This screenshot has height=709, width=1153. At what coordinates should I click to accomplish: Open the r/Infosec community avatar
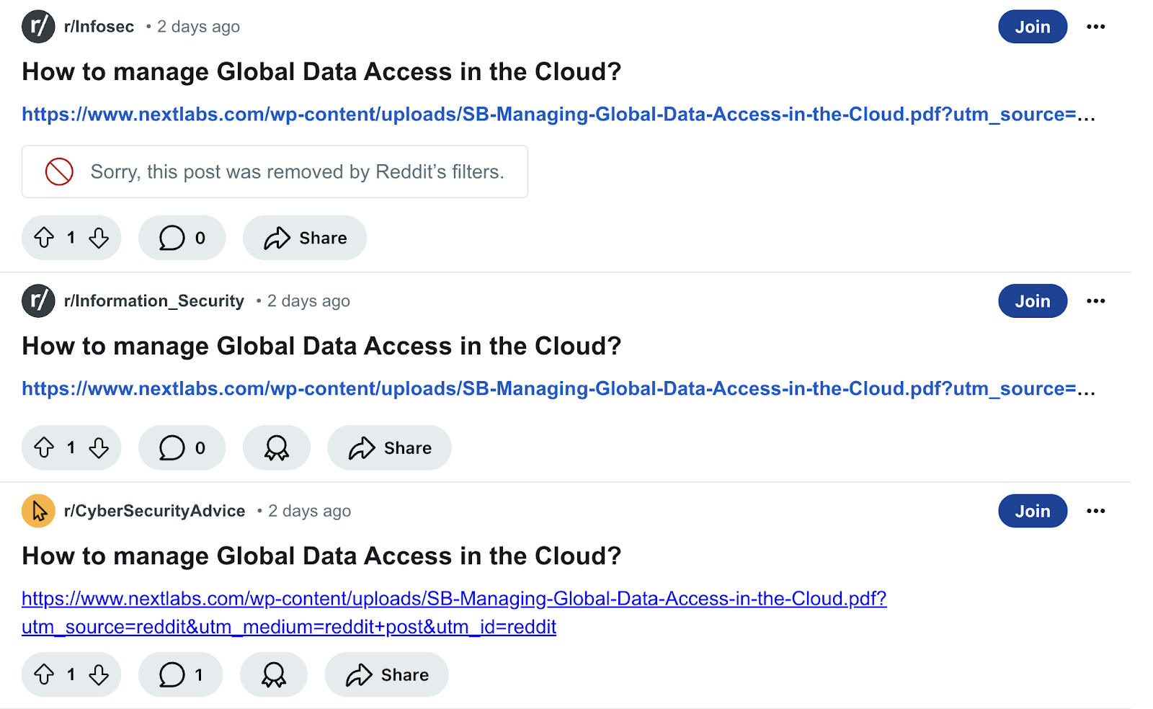click(x=38, y=27)
